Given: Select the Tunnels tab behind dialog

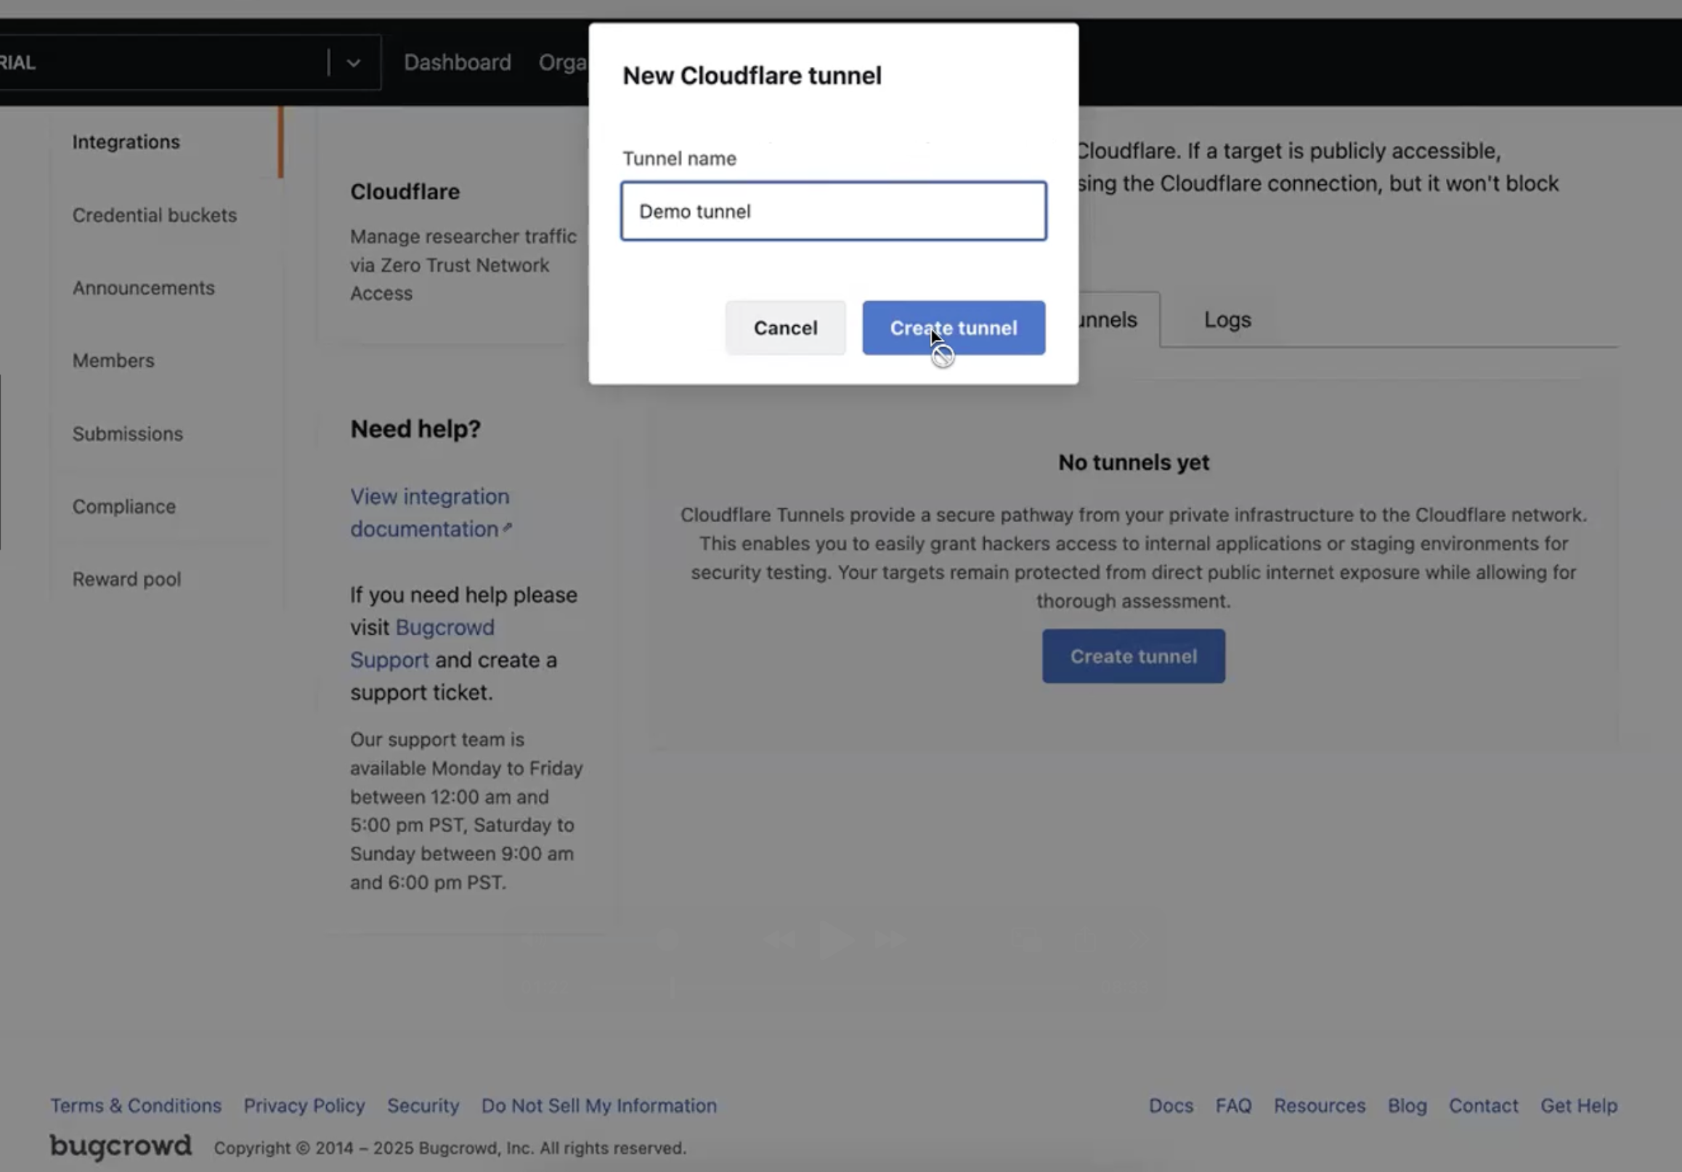Looking at the screenshot, I should (x=1118, y=320).
